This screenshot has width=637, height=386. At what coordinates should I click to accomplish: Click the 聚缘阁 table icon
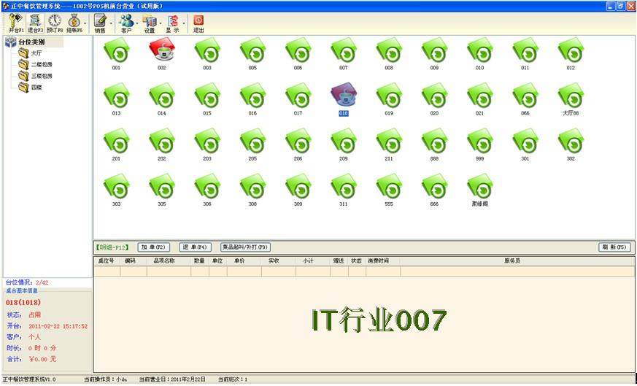coord(479,188)
